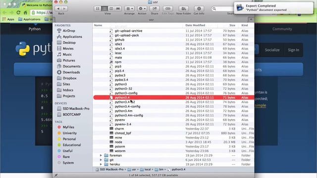
Task: Open the Action gear menu
Action: [x=142, y=8]
